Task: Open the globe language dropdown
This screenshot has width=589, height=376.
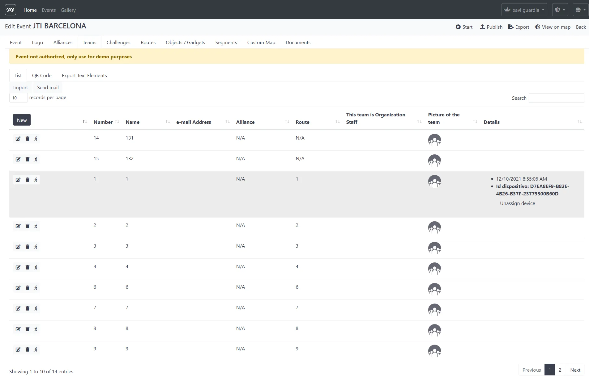Action: tap(580, 10)
